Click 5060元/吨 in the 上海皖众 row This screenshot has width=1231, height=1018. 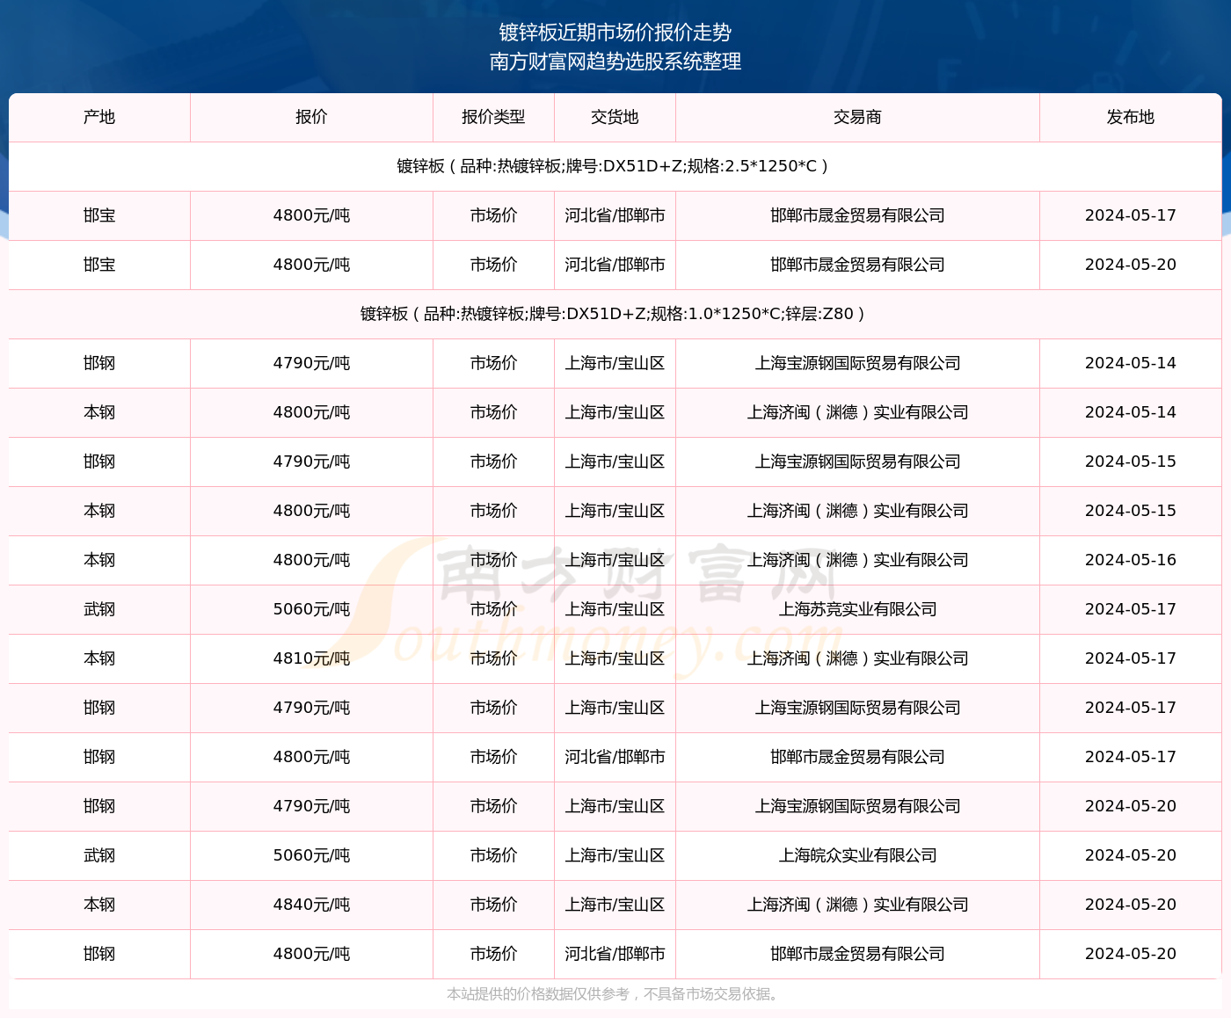[311, 855]
